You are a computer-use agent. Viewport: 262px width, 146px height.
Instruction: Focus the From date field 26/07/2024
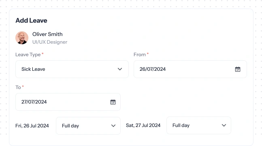click(x=190, y=69)
